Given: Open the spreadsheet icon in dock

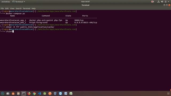Looking at the screenshot, I should tap(71, 94).
